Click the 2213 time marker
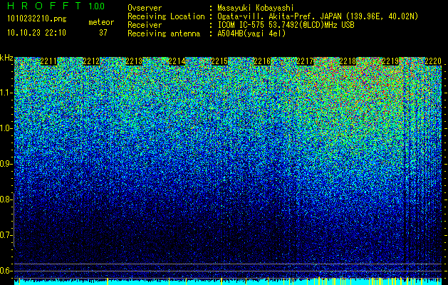 click(x=134, y=61)
